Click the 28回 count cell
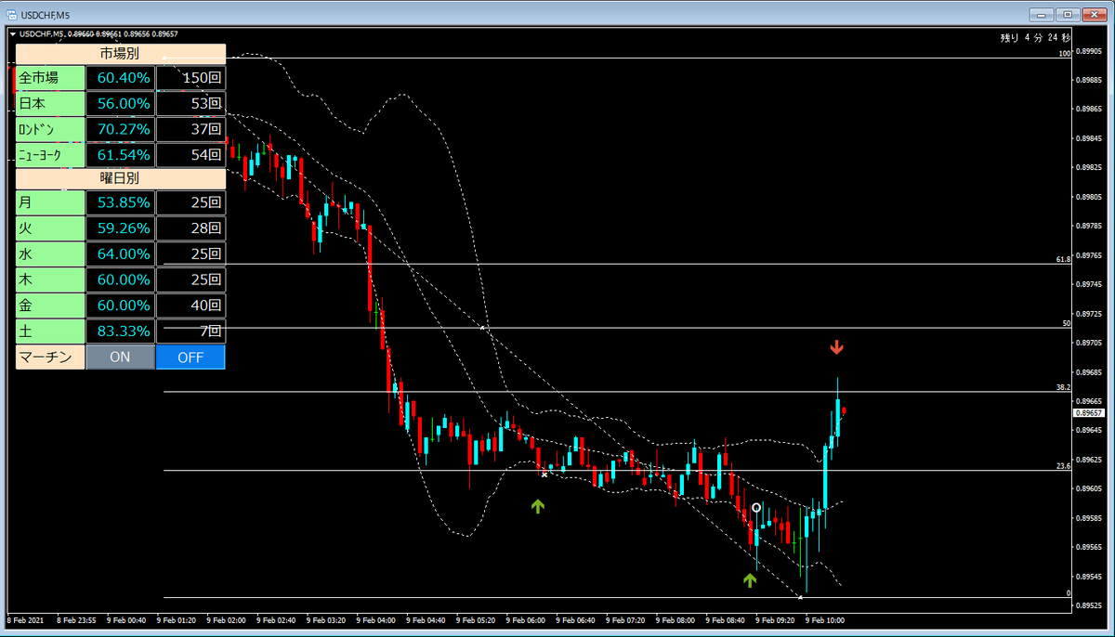 pos(190,227)
